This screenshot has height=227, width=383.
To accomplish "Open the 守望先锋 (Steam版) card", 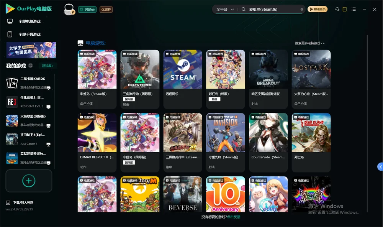I will [x=226, y=143].
